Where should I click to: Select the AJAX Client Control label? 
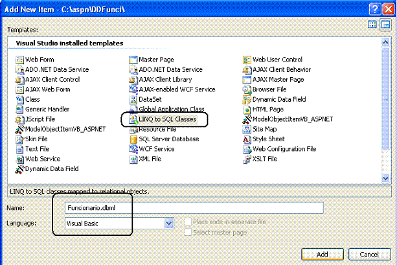point(52,80)
